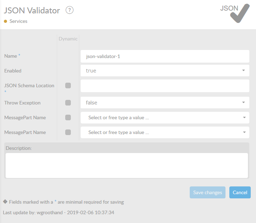Open the Enabled dropdown
Image resolution: width=256 pixels, height=223 pixels.
[165, 71]
